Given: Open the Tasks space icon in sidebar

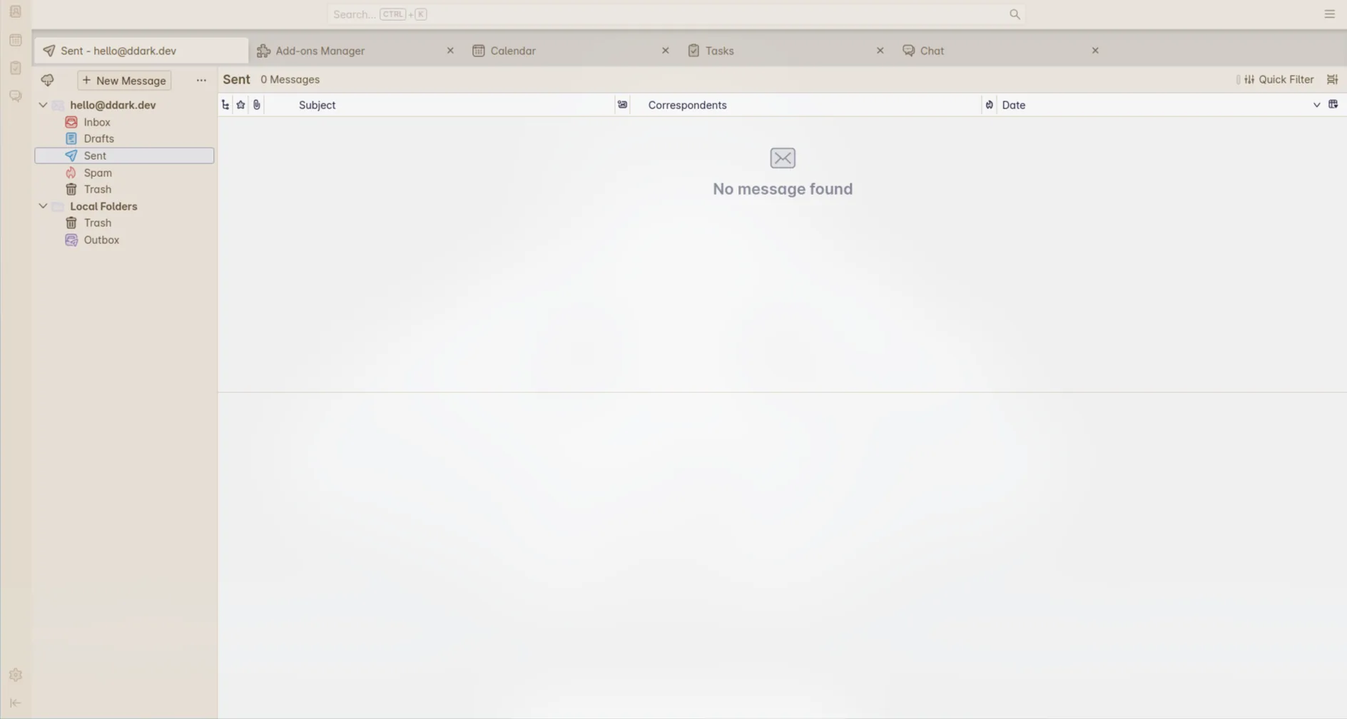Looking at the screenshot, I should pos(15,68).
